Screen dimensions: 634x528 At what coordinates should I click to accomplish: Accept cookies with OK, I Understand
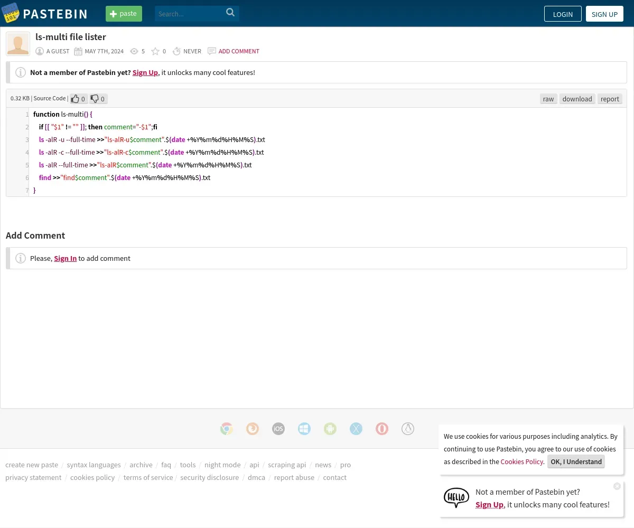[576, 461]
